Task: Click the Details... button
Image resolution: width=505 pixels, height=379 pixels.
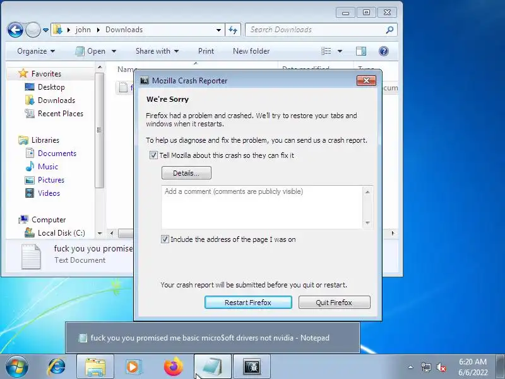Action: [x=186, y=173]
